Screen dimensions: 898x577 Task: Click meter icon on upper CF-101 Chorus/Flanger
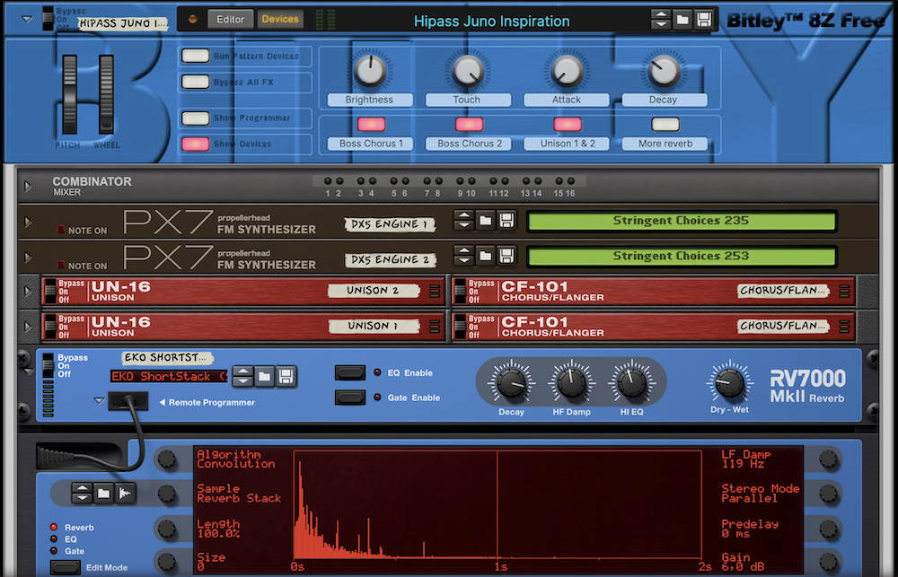coord(844,292)
